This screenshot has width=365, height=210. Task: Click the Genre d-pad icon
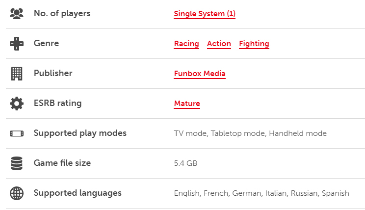click(17, 44)
